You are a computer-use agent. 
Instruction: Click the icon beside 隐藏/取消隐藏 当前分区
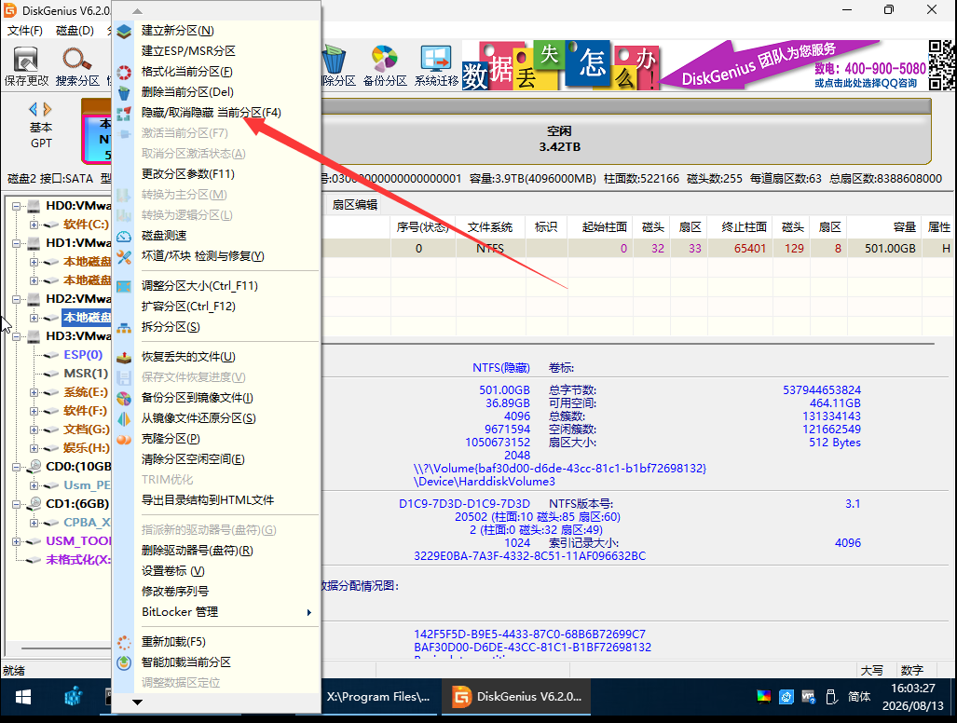124,113
